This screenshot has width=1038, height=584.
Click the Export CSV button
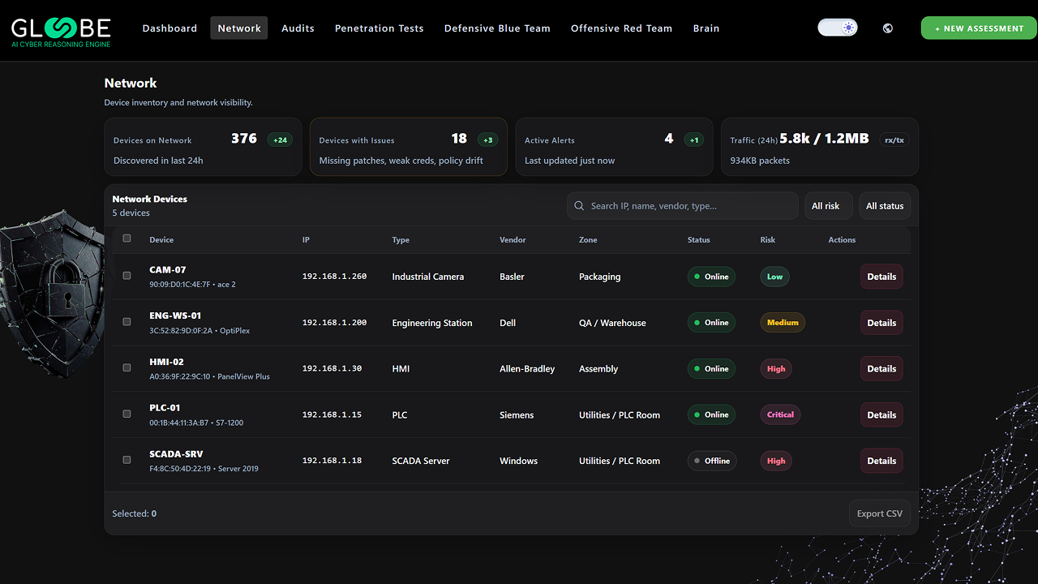point(880,513)
